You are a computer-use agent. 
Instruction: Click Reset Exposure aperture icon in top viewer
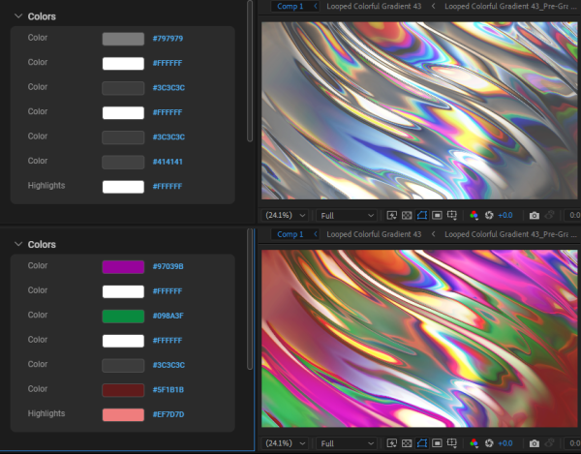point(489,215)
